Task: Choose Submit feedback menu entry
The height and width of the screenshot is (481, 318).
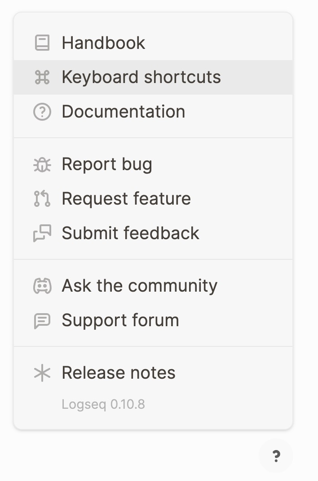Action: coord(153,233)
